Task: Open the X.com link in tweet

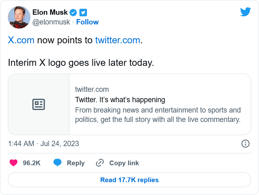Action: (x=21, y=40)
